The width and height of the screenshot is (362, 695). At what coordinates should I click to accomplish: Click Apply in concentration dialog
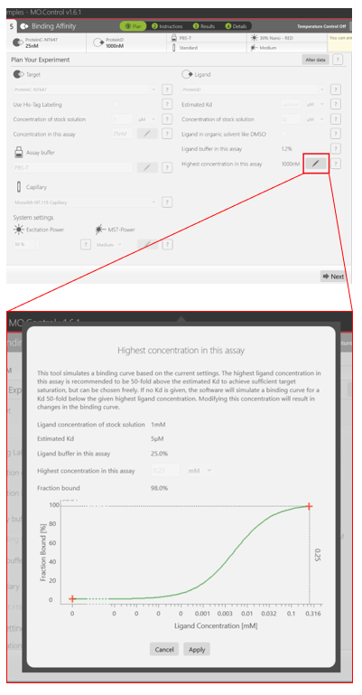197,649
